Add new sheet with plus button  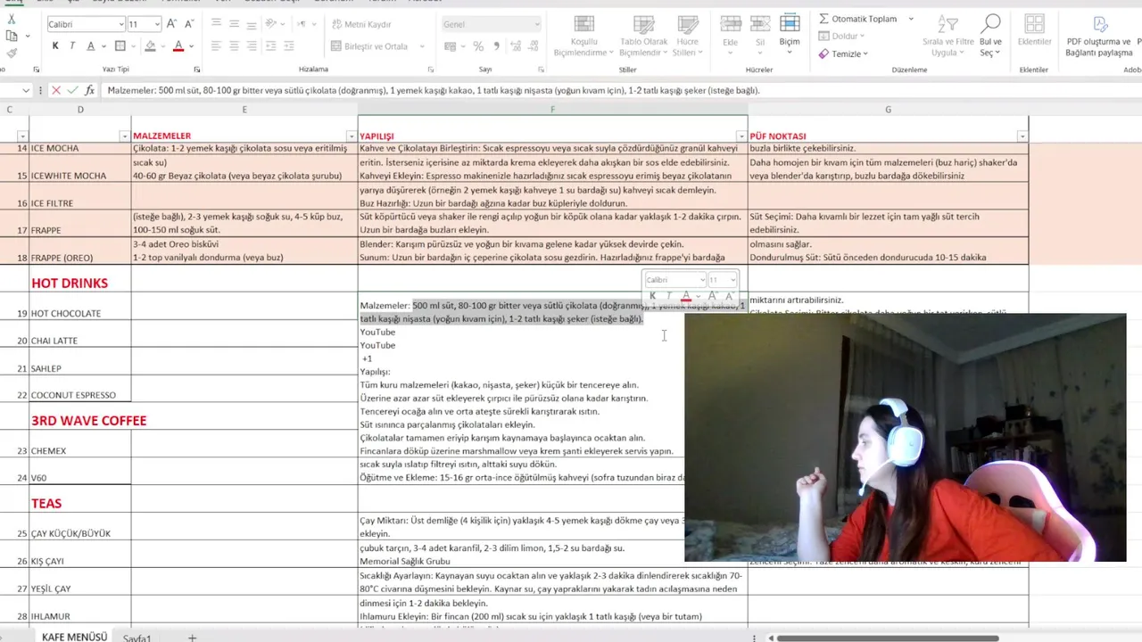(192, 638)
